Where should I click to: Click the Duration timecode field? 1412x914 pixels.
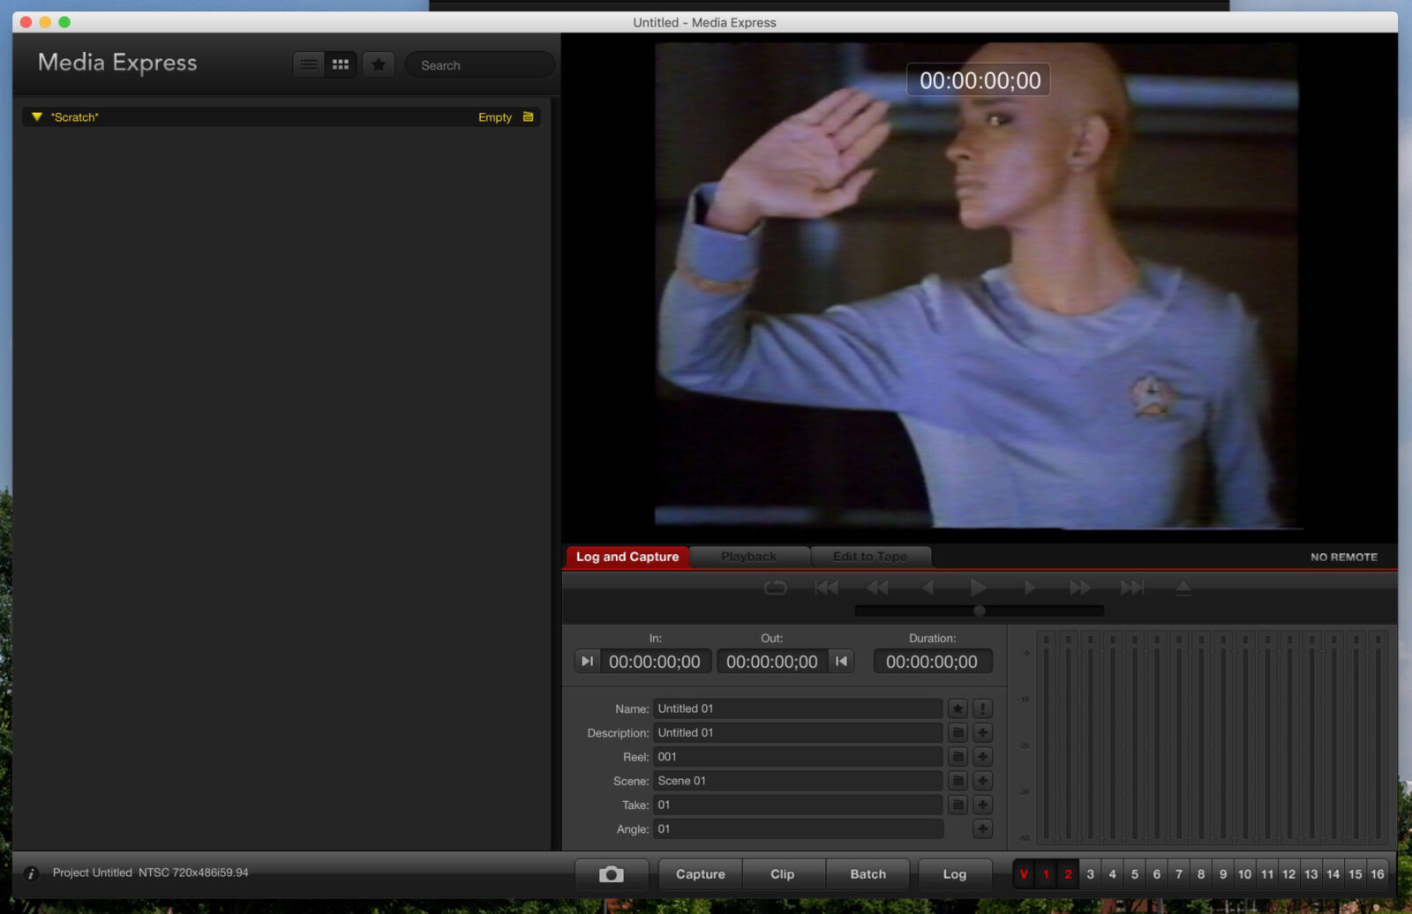click(932, 662)
